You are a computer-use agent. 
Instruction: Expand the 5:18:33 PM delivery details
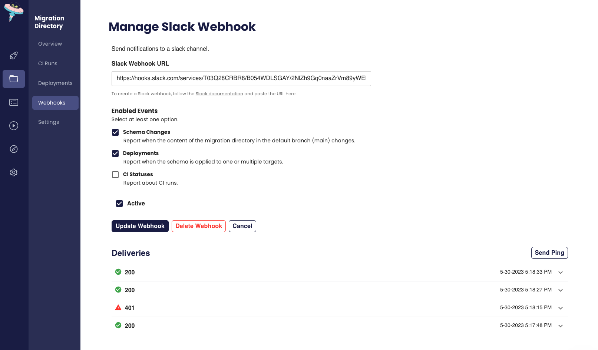tap(561, 272)
